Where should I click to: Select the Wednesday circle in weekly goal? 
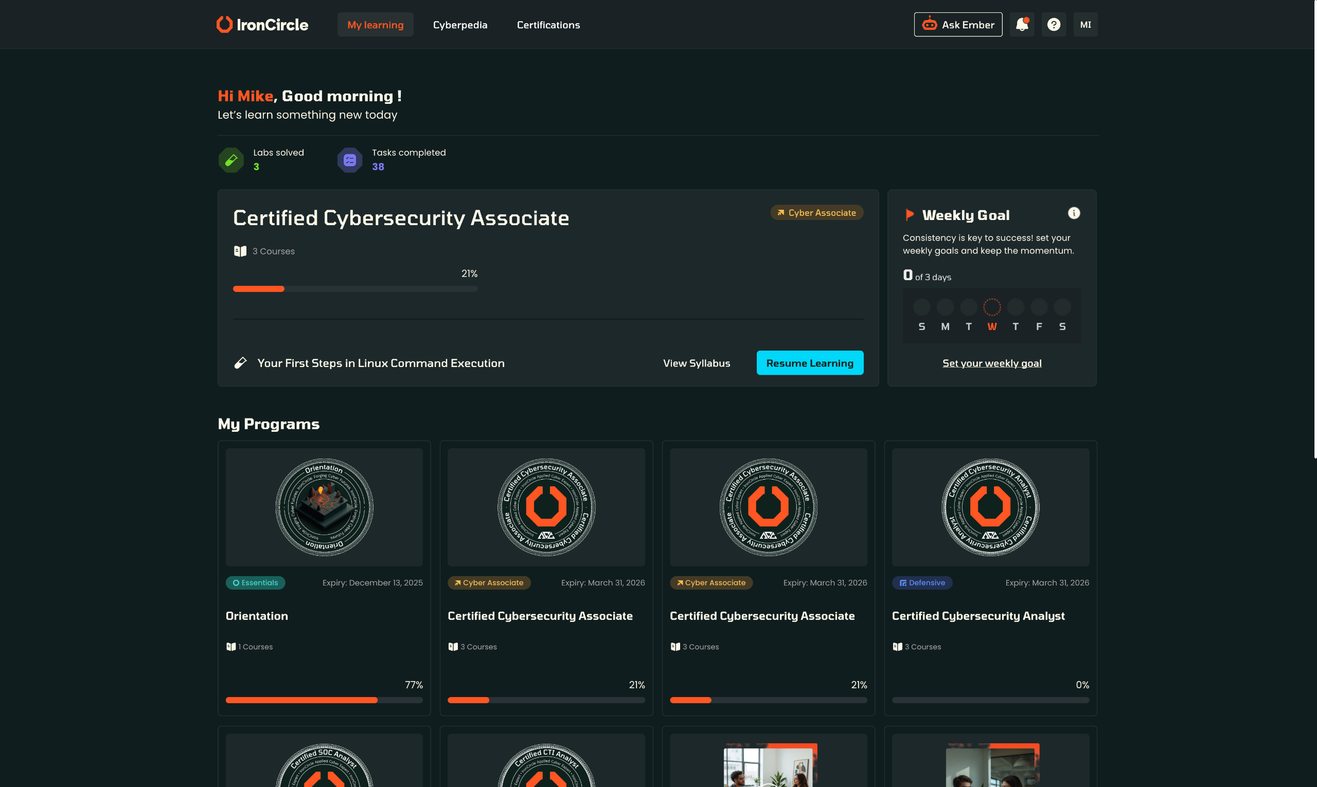click(x=992, y=307)
